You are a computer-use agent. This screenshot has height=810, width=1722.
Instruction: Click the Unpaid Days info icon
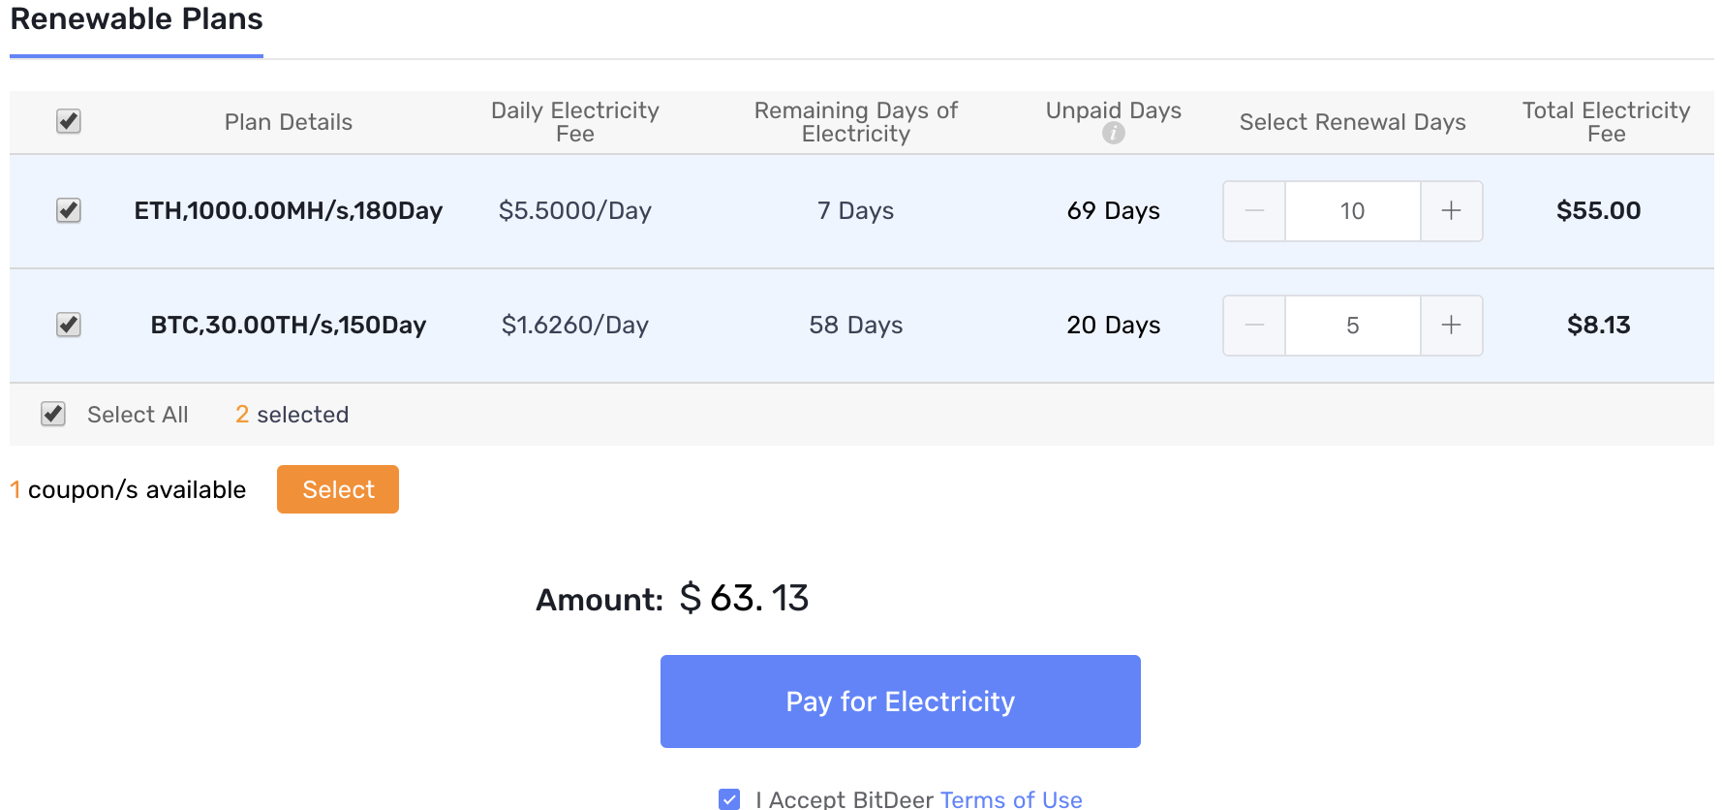coord(1114,134)
